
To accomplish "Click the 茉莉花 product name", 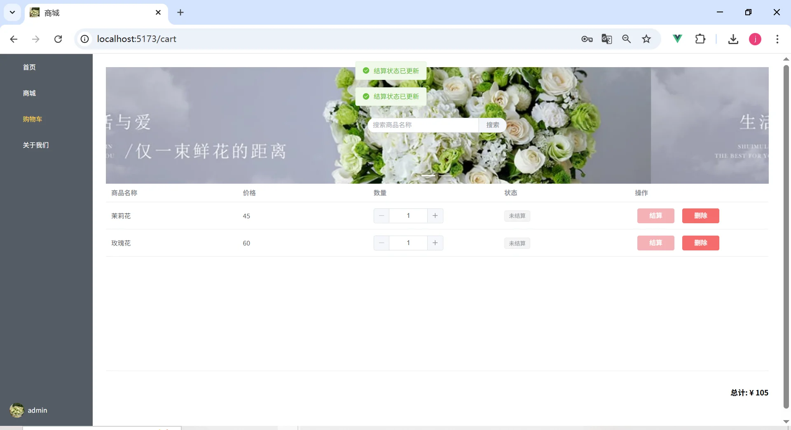I will [x=121, y=216].
